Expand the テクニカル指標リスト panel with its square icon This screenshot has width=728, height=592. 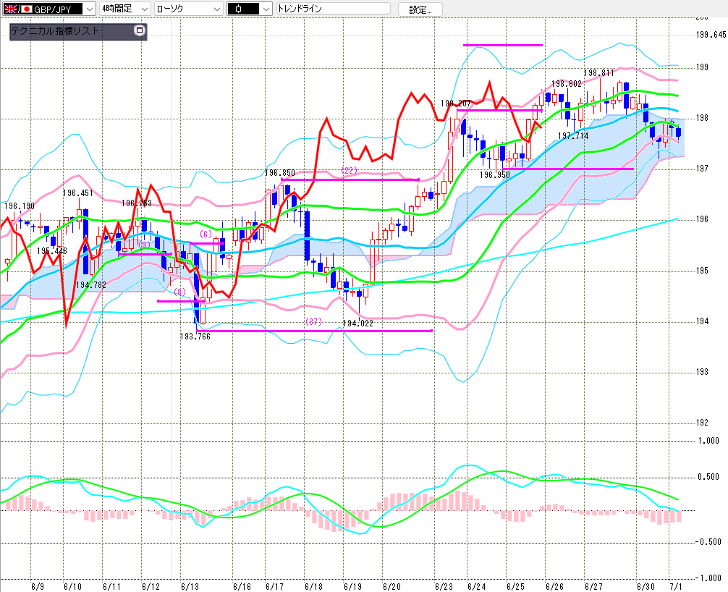[139, 30]
